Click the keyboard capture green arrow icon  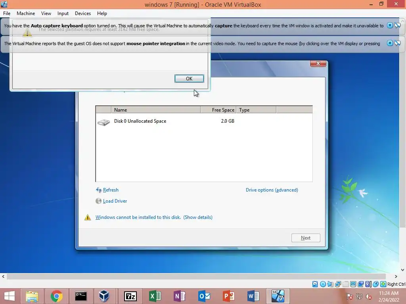point(383,284)
